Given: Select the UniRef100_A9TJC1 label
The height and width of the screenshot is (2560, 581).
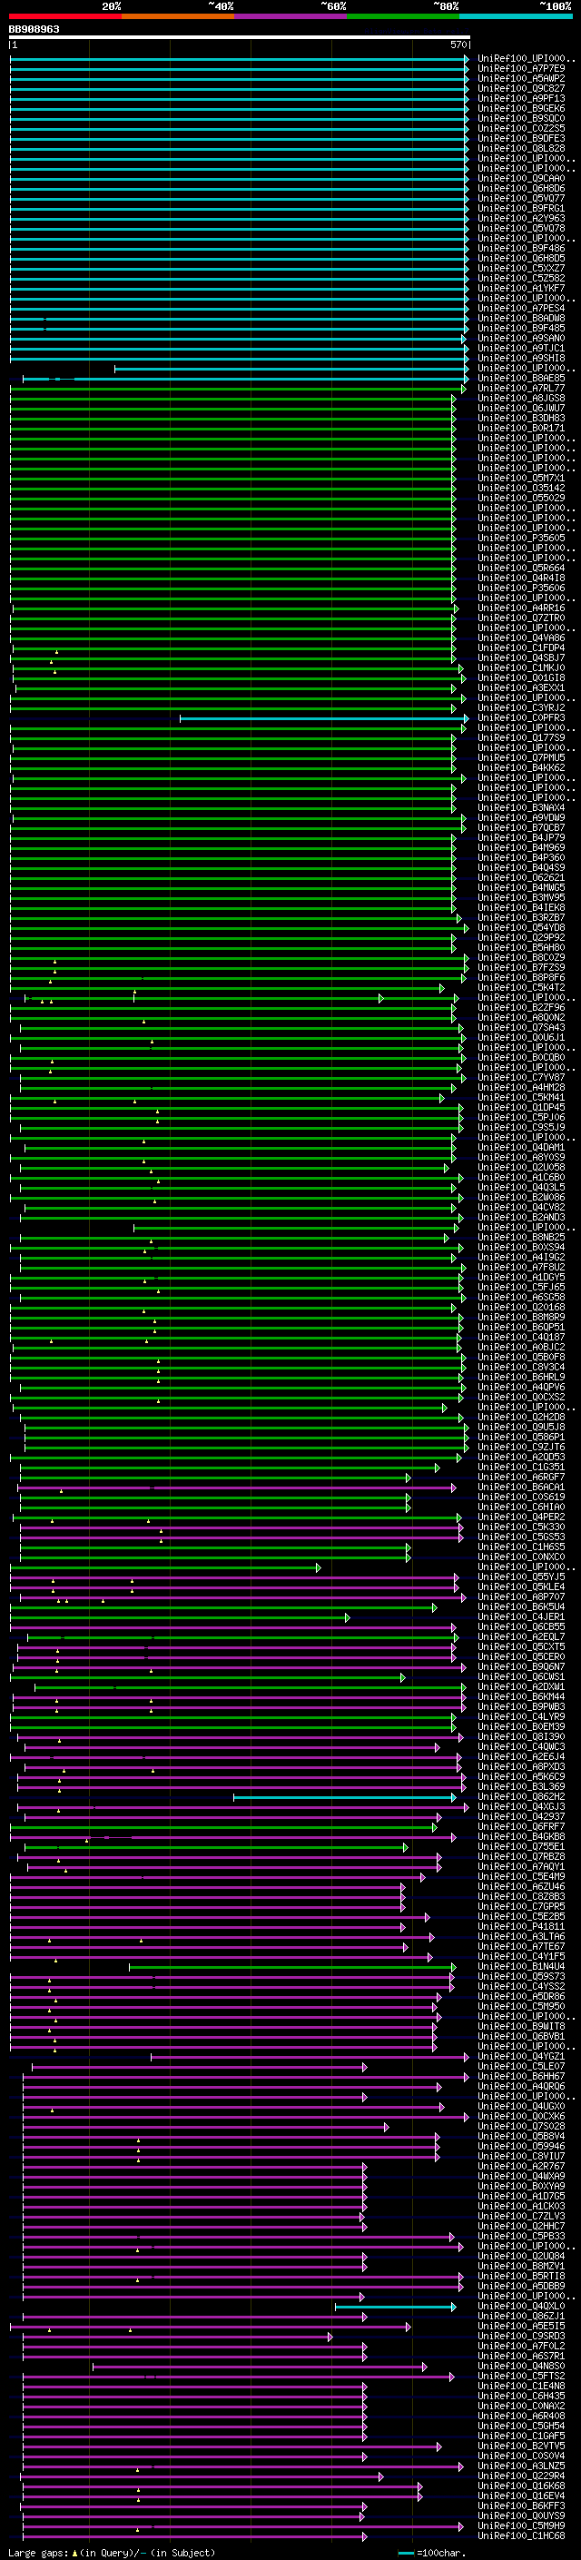Looking at the screenshot, I should coord(521,349).
